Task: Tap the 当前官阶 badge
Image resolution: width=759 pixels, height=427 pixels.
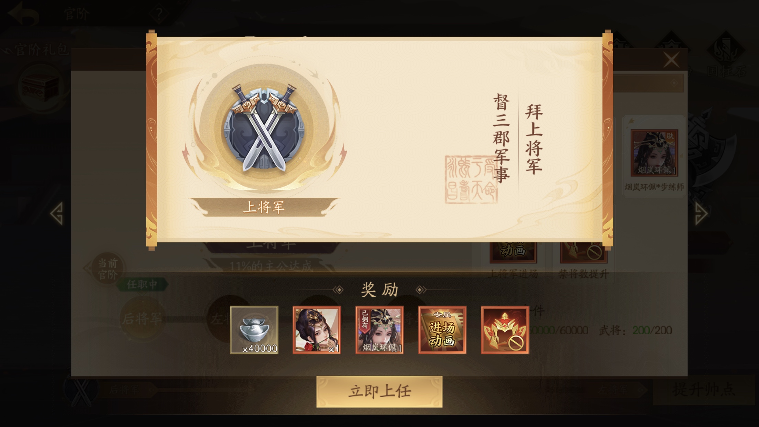Action: pyautogui.click(x=108, y=269)
